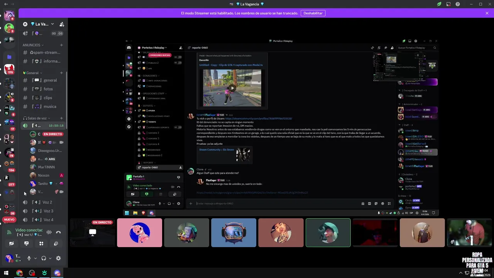Open the informa... text channel
Viewport: 494px width, 278px height.
coord(42,61)
